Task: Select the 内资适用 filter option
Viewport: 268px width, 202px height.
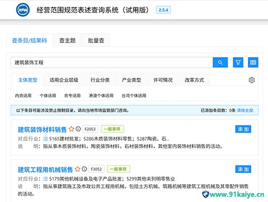Action: [x=23, y=96]
